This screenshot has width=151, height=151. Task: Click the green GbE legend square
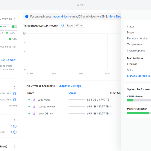point(10,39)
